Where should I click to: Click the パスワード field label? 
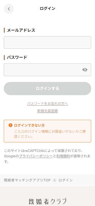point(17,58)
